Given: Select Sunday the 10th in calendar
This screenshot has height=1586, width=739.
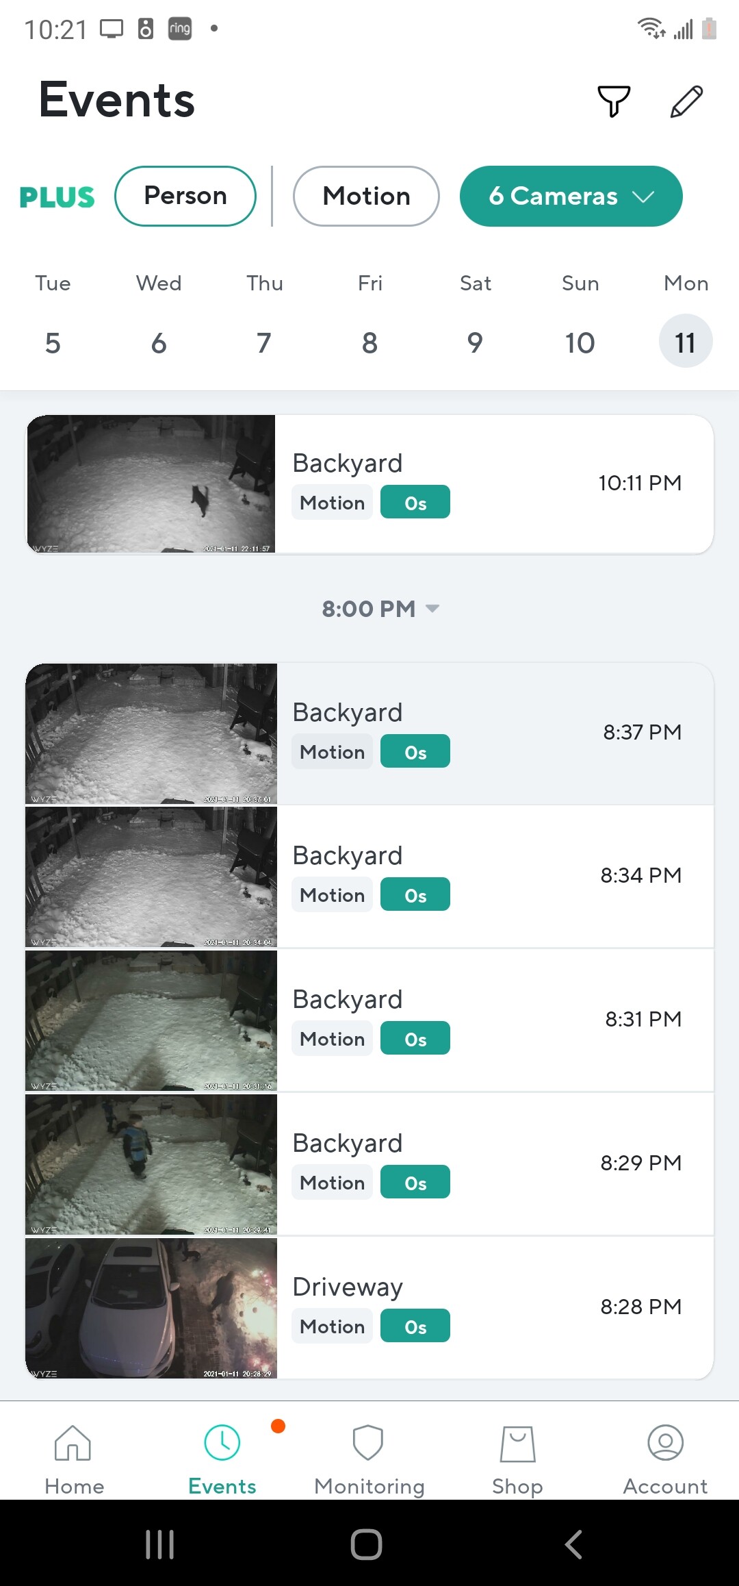Looking at the screenshot, I should (x=580, y=342).
